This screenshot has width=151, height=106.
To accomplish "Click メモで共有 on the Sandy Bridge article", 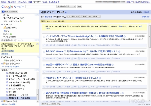I will [x=83, y=45].
